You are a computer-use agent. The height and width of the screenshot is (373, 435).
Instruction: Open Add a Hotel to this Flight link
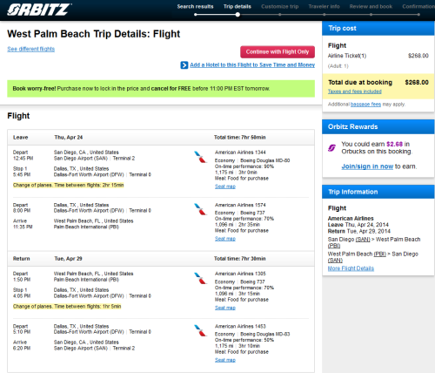[x=252, y=64]
